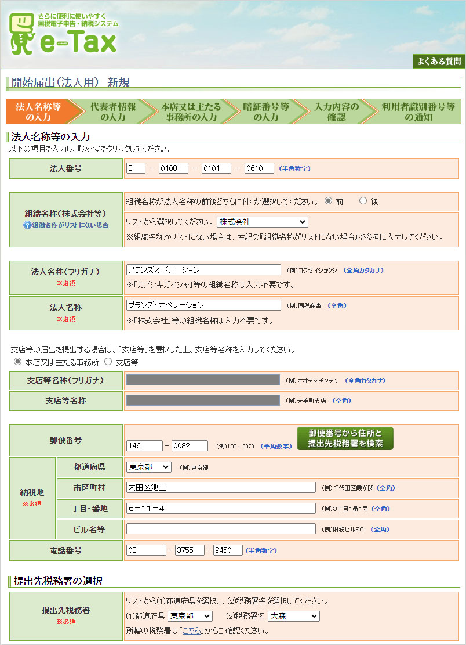Click the ビル名等 empty text field
This screenshot has width=466, height=645.
(x=221, y=529)
